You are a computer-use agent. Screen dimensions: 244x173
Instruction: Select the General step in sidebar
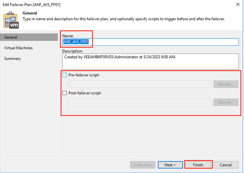tap(29, 37)
